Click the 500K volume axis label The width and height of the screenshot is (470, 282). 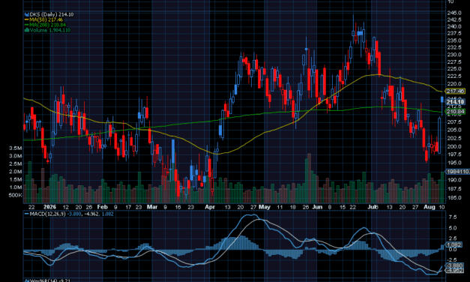[15, 195]
